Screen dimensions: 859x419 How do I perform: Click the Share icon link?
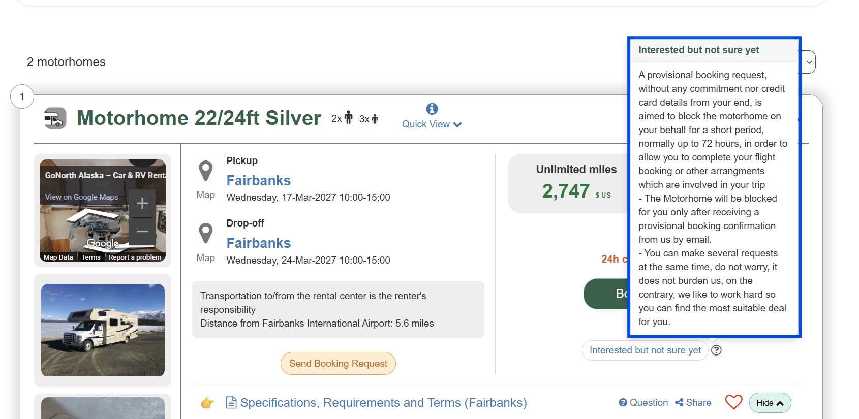click(x=693, y=403)
